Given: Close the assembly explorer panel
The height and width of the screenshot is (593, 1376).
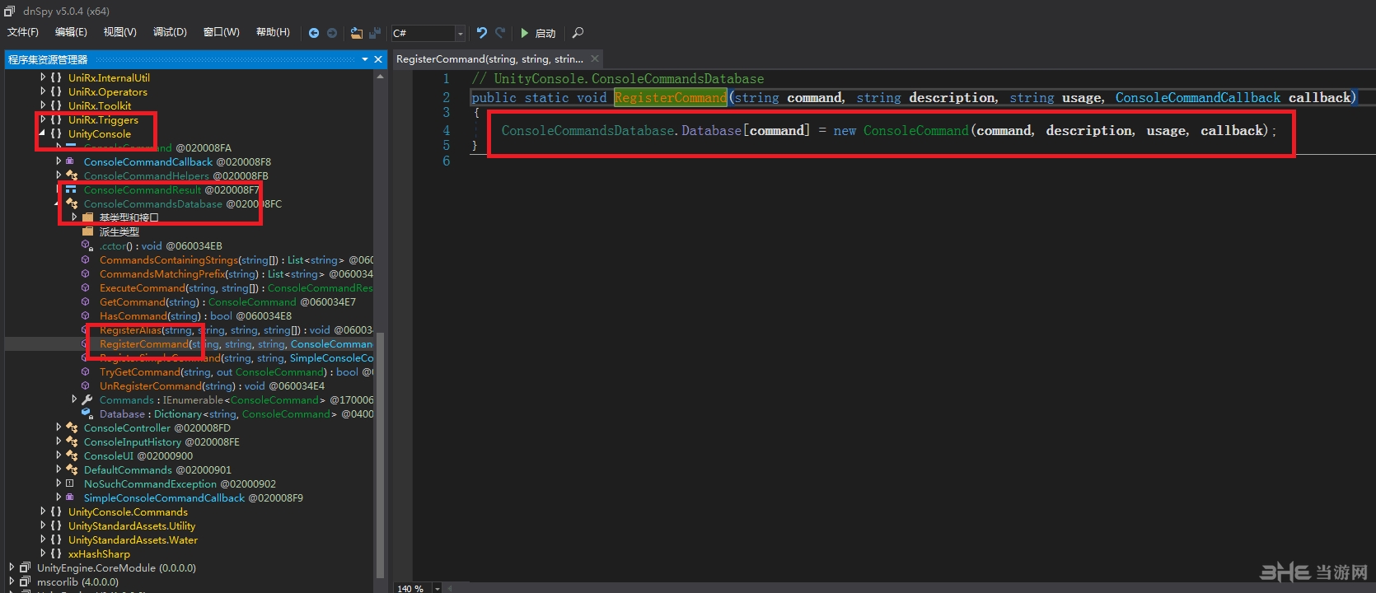Looking at the screenshot, I should (378, 59).
